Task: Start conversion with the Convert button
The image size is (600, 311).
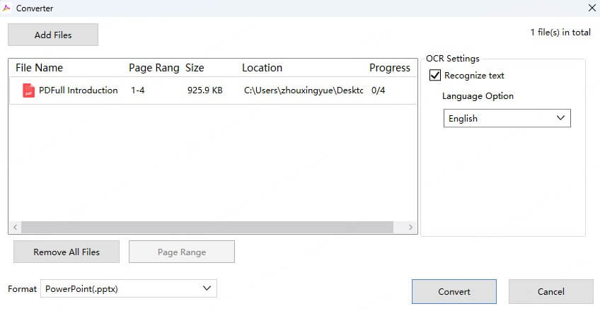Action: point(454,291)
